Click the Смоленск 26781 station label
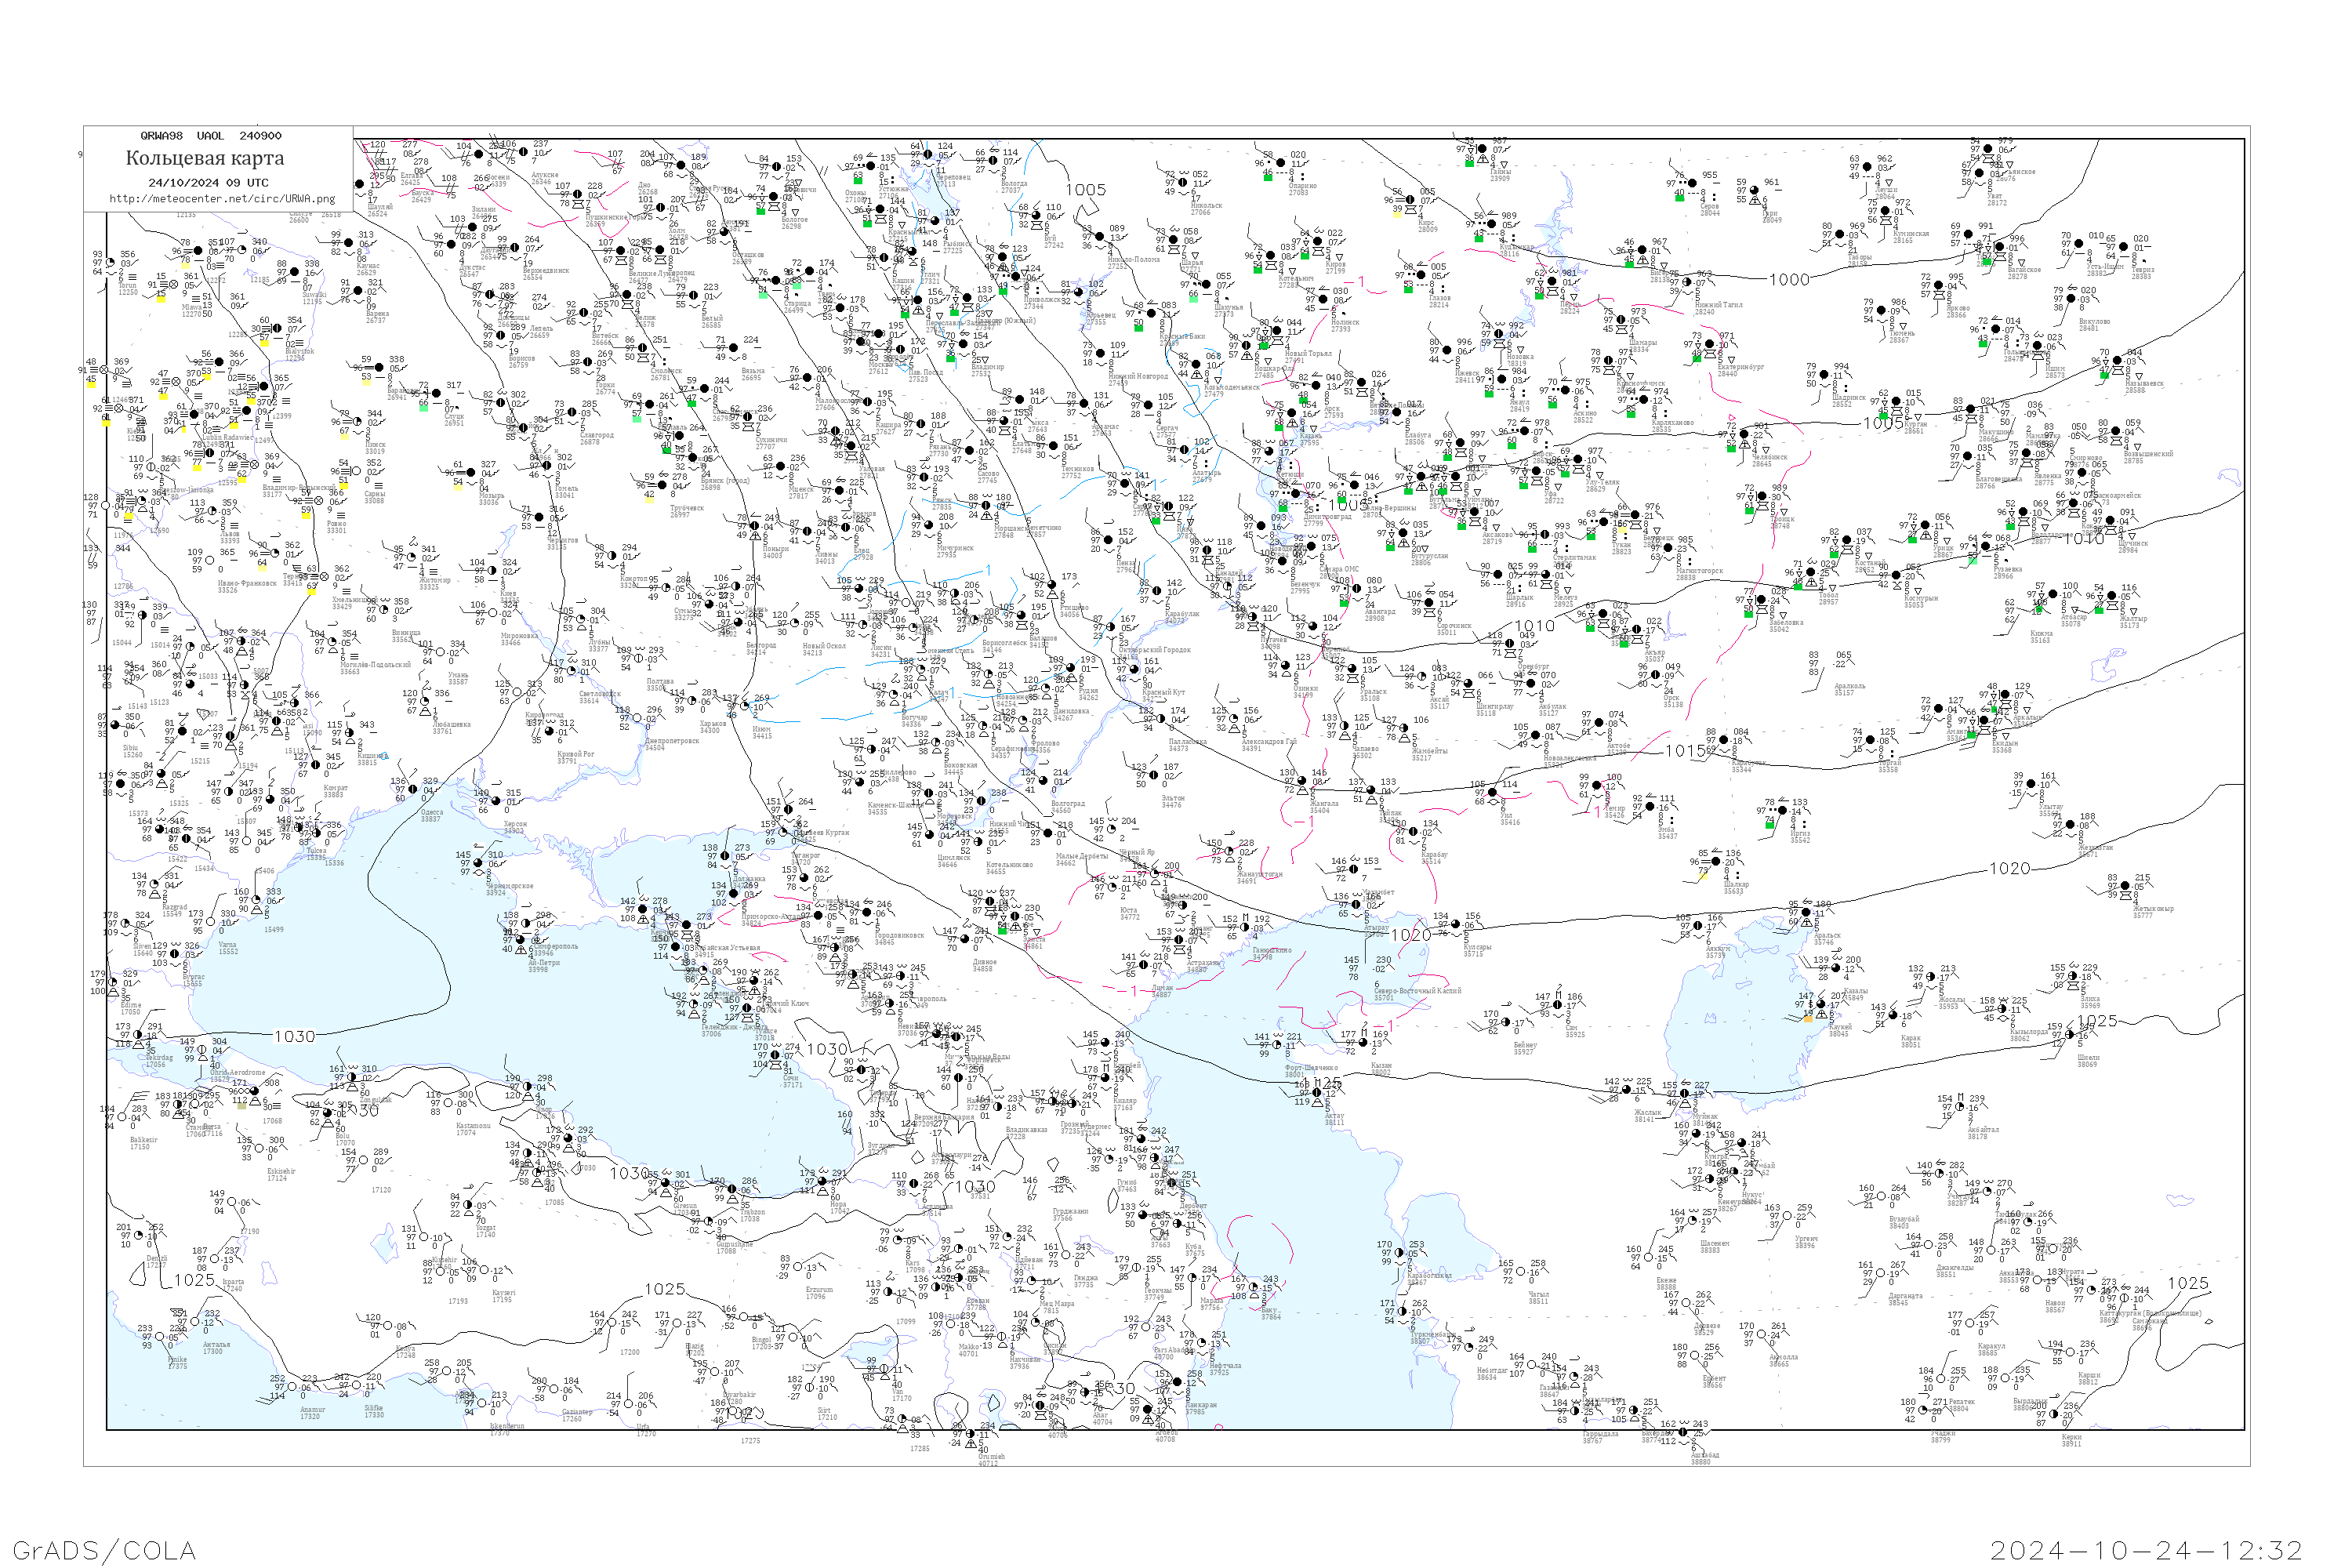Image resolution: width=2352 pixels, height=1568 pixels. (x=665, y=374)
